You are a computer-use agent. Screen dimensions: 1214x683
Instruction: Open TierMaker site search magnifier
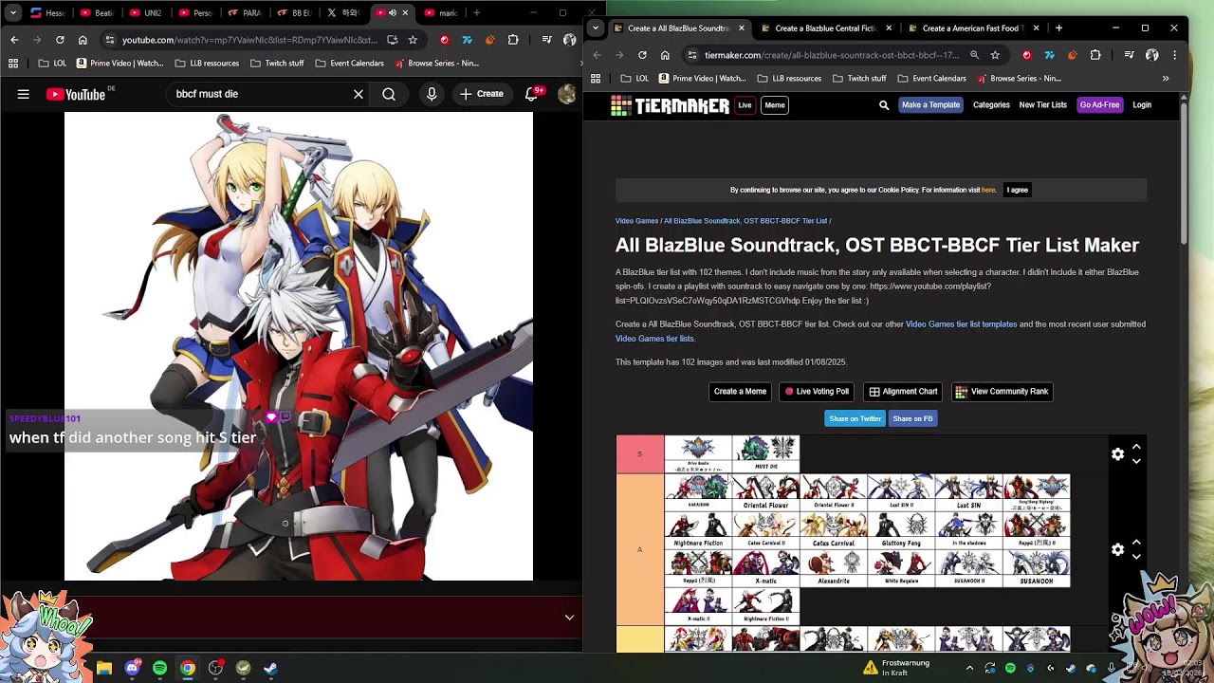tap(884, 105)
